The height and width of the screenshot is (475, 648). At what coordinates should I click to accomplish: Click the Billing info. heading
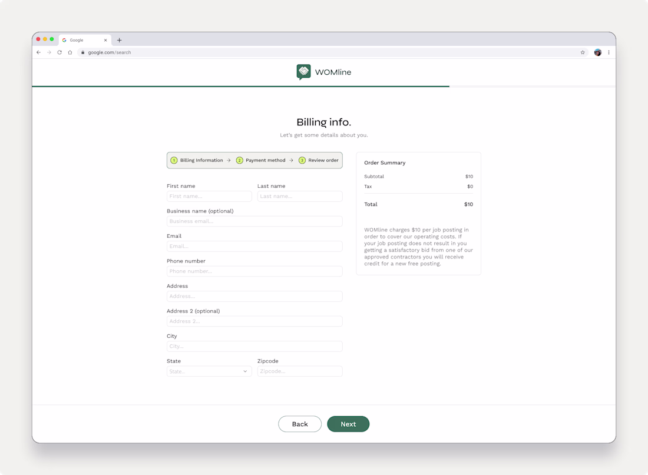point(323,122)
